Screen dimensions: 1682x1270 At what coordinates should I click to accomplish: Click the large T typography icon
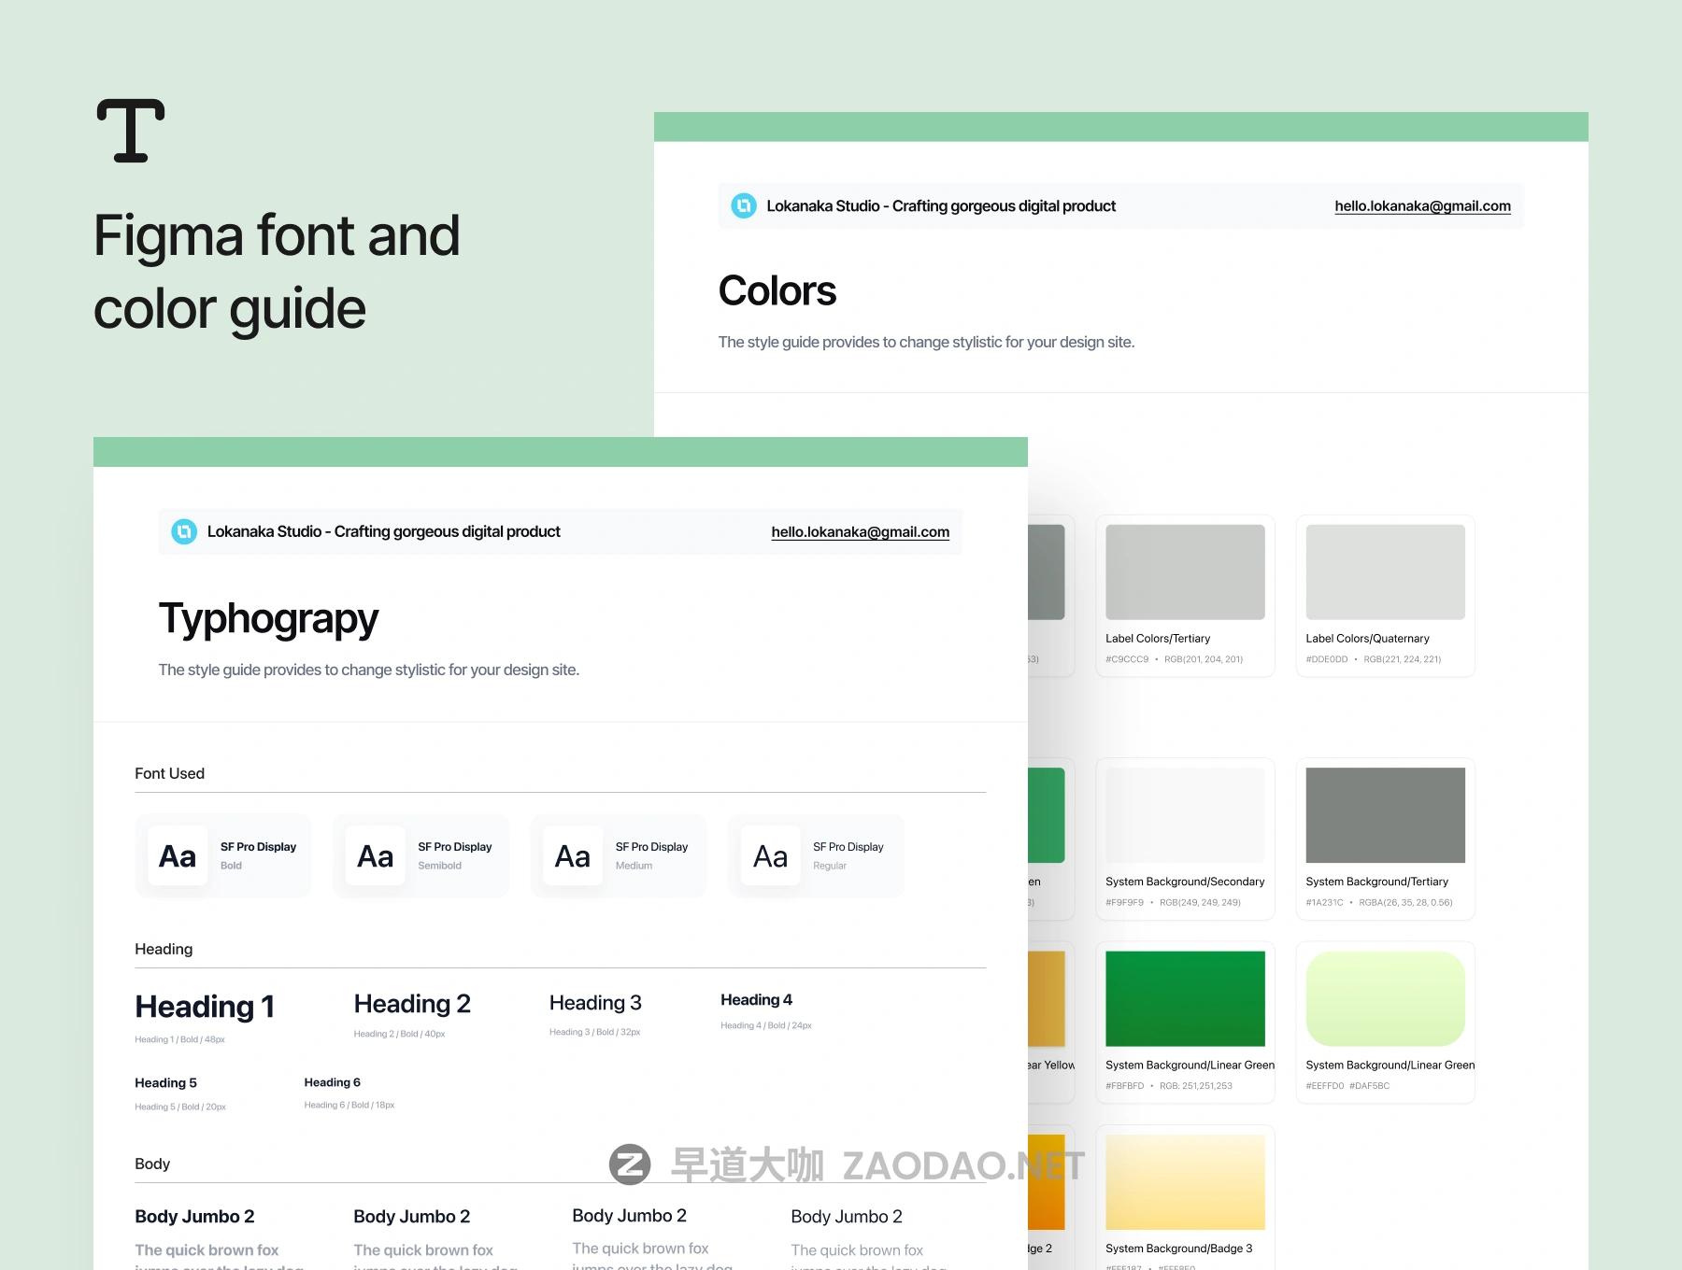131,131
